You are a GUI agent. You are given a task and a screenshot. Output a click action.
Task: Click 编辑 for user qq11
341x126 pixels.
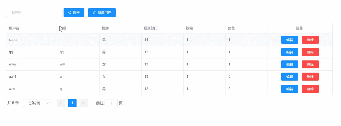click(290, 77)
